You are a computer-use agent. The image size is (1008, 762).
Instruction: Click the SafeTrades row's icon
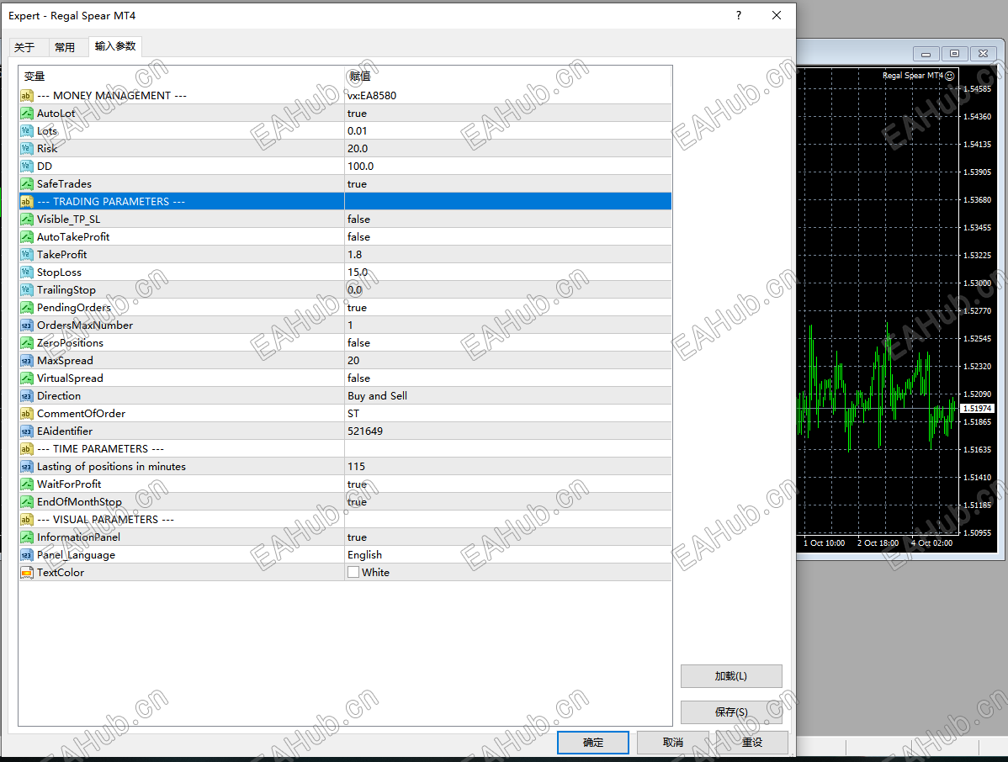(26, 184)
